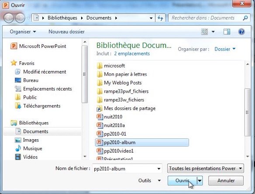
Task: Select the Microsoft PowerPoint sidebar item
Action: pos(38,46)
